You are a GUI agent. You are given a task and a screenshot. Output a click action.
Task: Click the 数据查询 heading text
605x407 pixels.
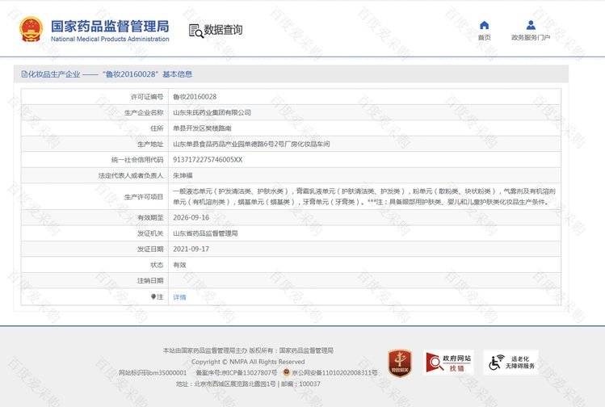(x=223, y=30)
